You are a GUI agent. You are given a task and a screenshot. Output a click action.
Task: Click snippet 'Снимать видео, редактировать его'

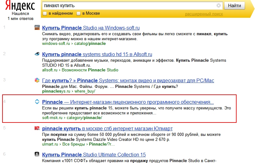(135, 36)
